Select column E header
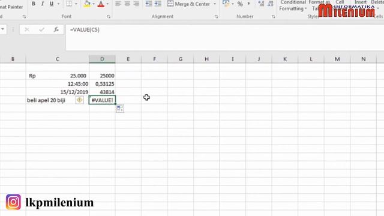This screenshot has height=216, width=384. pos(128,59)
